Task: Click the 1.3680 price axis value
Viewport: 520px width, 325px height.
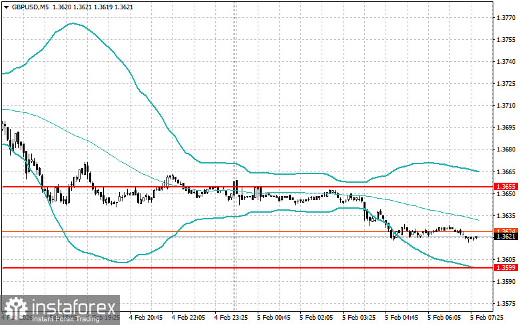Action: (x=507, y=150)
